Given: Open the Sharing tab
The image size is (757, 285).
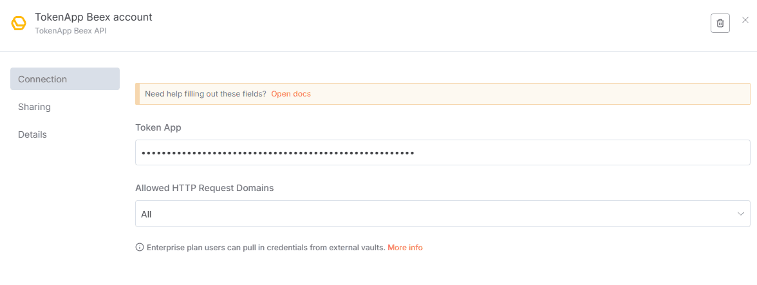Looking at the screenshot, I should click(35, 107).
